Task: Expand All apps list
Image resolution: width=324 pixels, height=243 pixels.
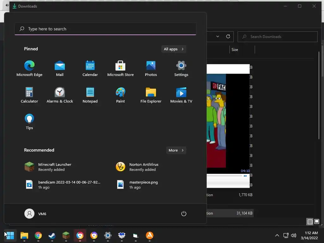Action: (174, 49)
